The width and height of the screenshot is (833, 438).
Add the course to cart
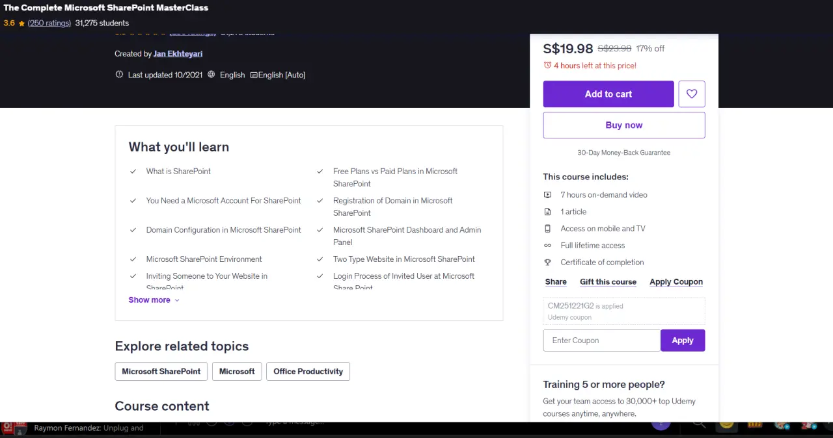tap(608, 94)
